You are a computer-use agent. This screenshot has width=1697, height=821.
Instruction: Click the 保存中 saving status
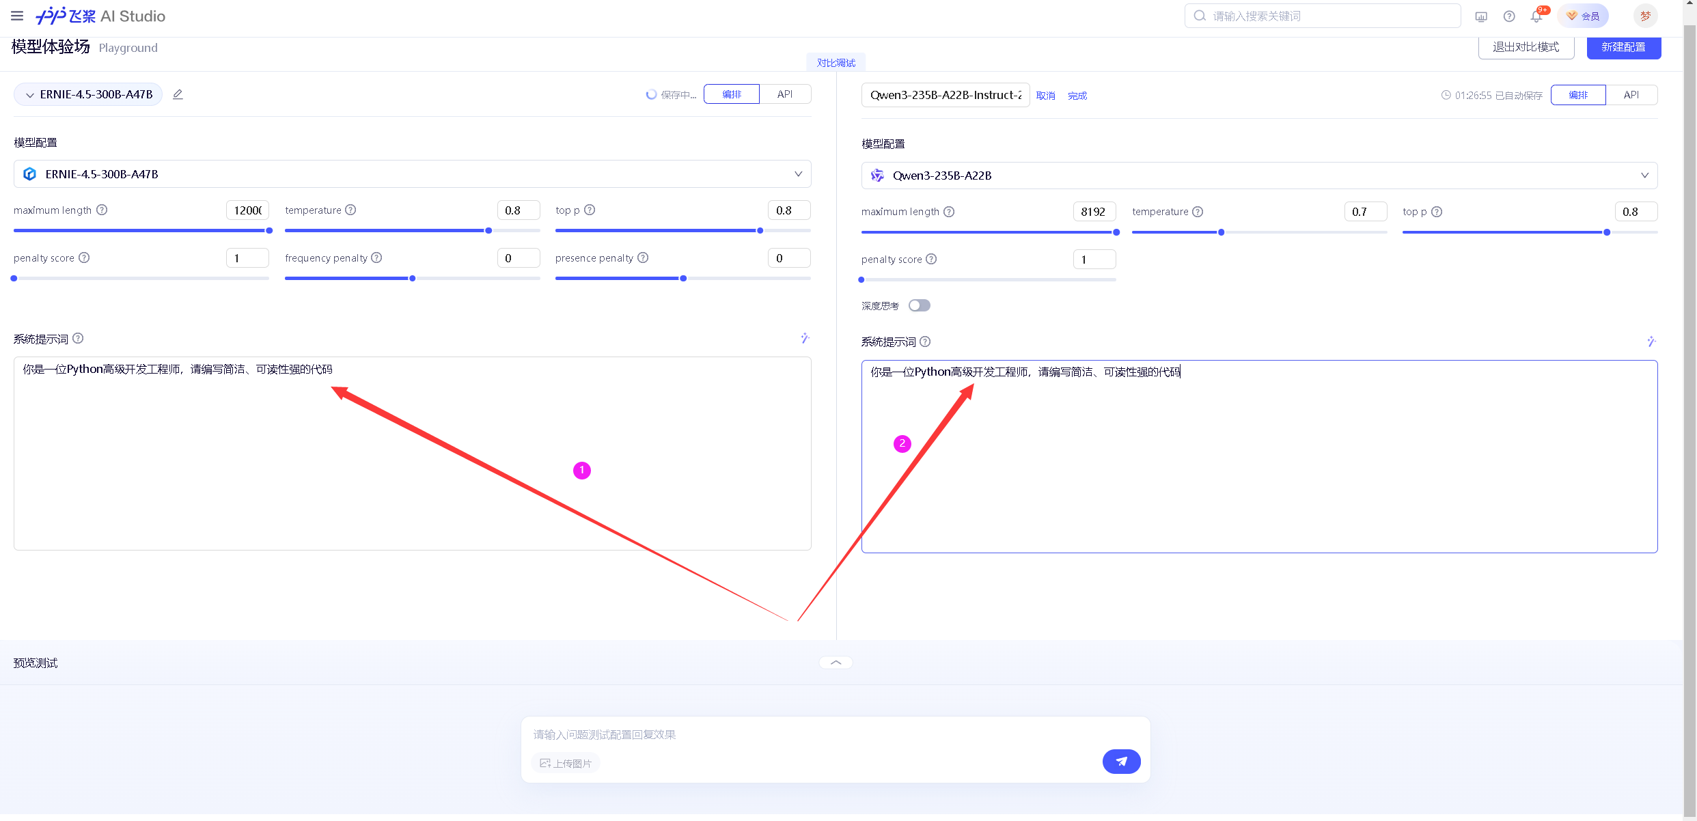[672, 95]
